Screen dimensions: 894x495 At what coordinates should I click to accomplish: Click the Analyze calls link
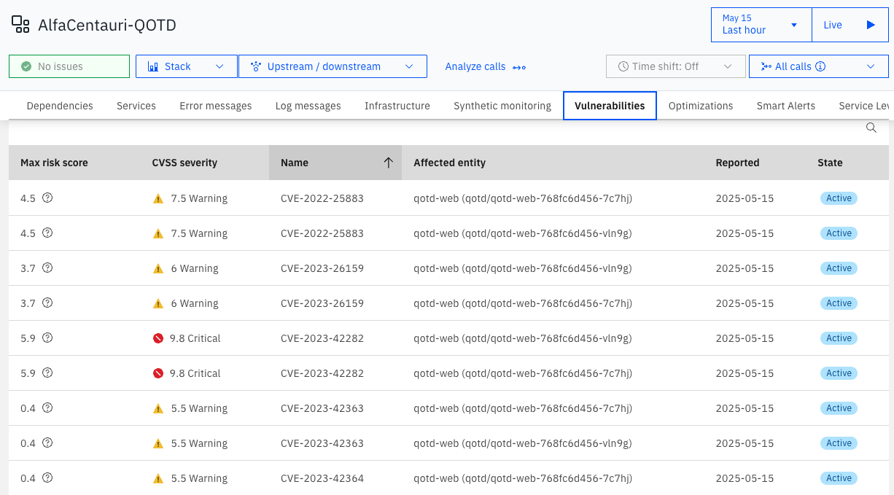[x=485, y=66]
